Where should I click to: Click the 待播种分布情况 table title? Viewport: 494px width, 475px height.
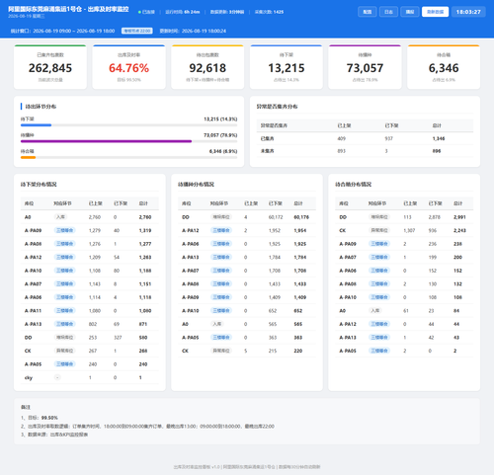(196, 185)
